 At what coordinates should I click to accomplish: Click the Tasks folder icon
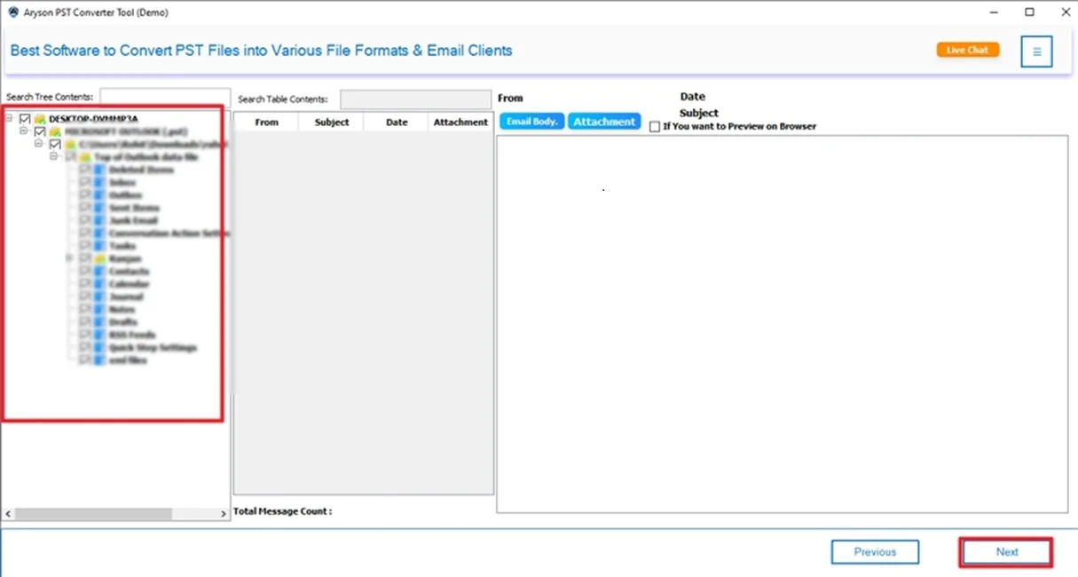click(98, 246)
